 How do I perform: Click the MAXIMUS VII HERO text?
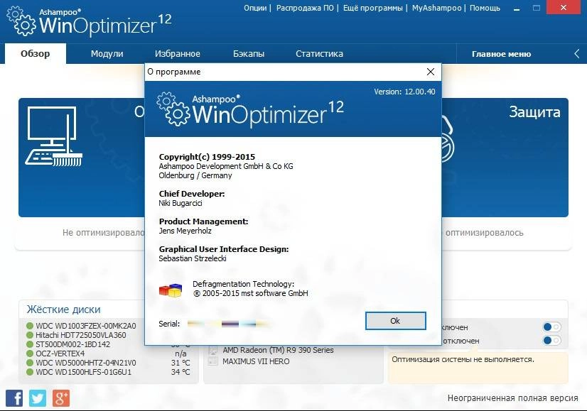tap(256, 361)
